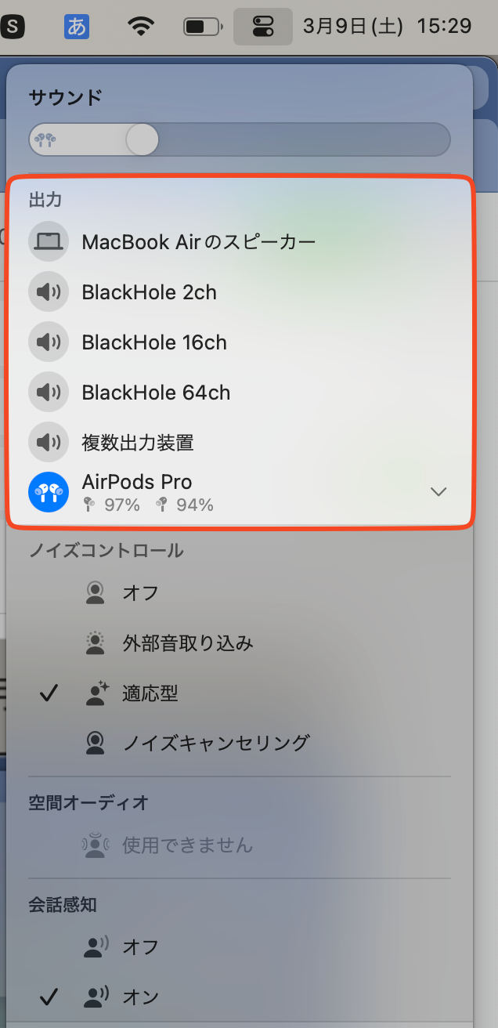
Task: Set noise control to 外部音取り込み
Action: 240,643
